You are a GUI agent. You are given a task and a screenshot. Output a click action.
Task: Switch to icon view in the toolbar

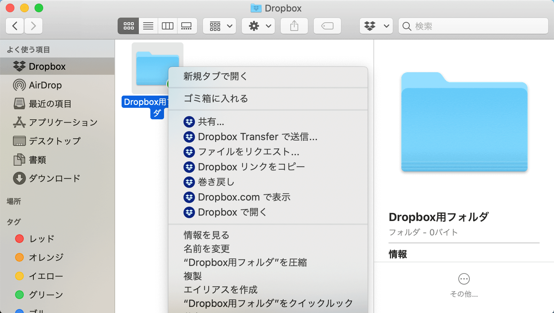tap(128, 26)
